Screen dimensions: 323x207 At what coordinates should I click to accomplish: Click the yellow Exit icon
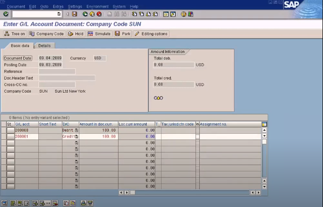click(92, 14)
